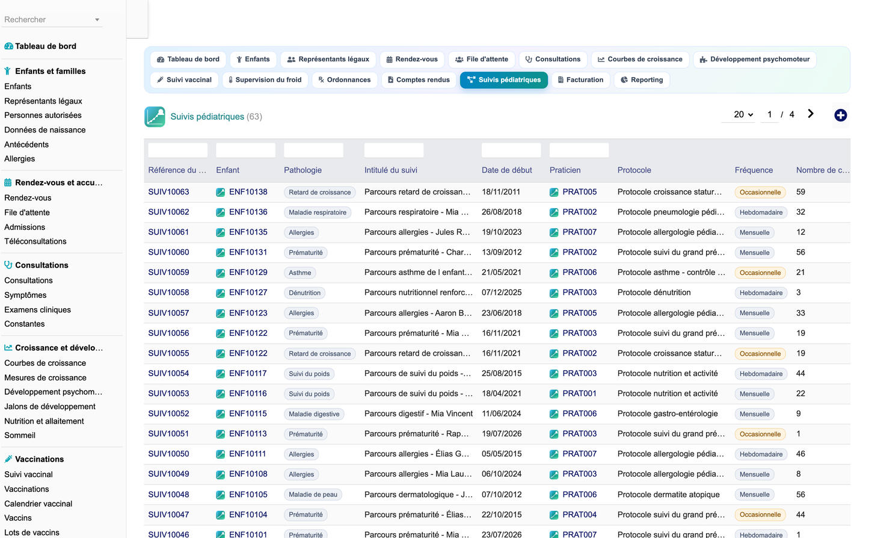Open the File d'attente tab
The image size is (869, 538).
482,60
